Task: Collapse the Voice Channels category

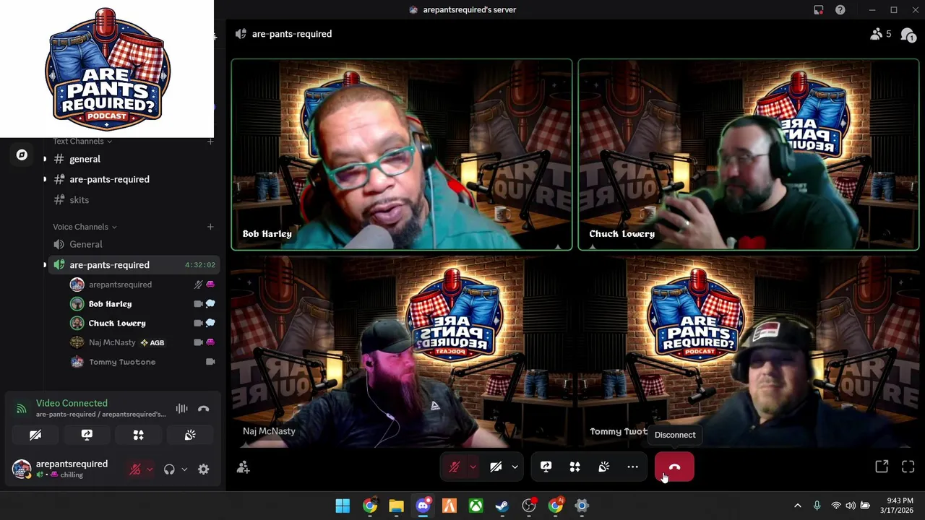Action: point(85,227)
